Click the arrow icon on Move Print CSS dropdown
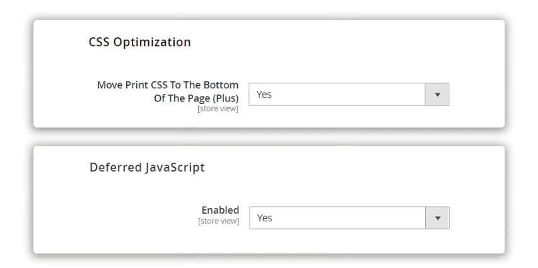 pyautogui.click(x=437, y=95)
